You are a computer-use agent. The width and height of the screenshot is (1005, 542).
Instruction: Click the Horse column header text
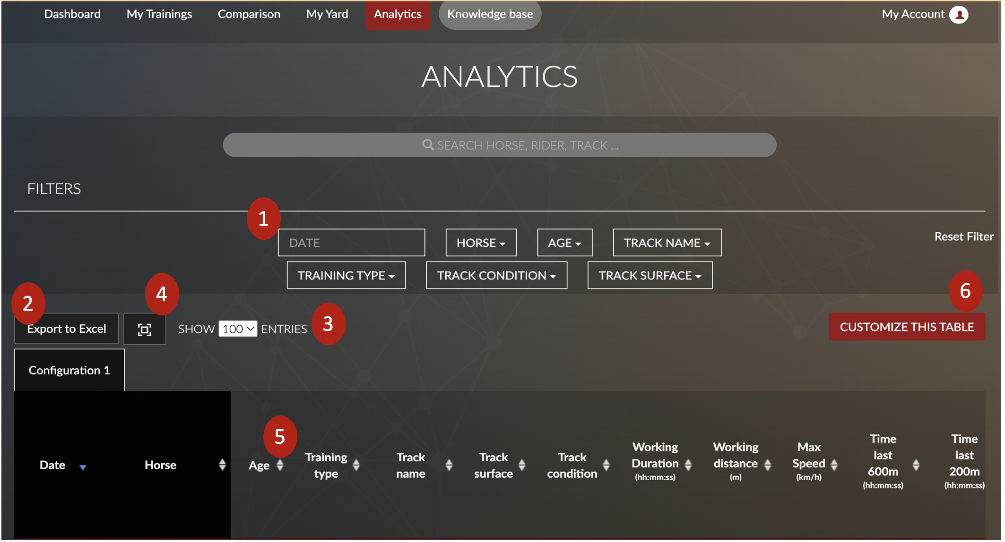[160, 465]
